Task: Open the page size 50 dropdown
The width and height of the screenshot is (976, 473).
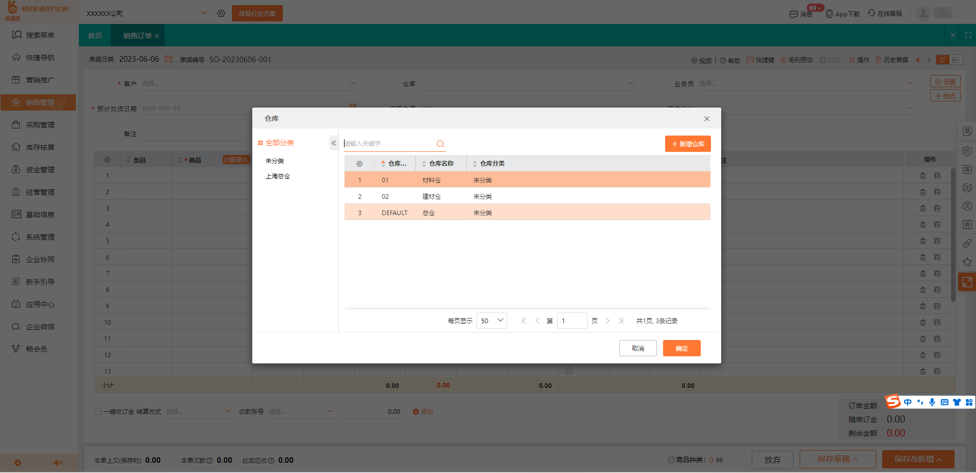Action: tap(491, 320)
